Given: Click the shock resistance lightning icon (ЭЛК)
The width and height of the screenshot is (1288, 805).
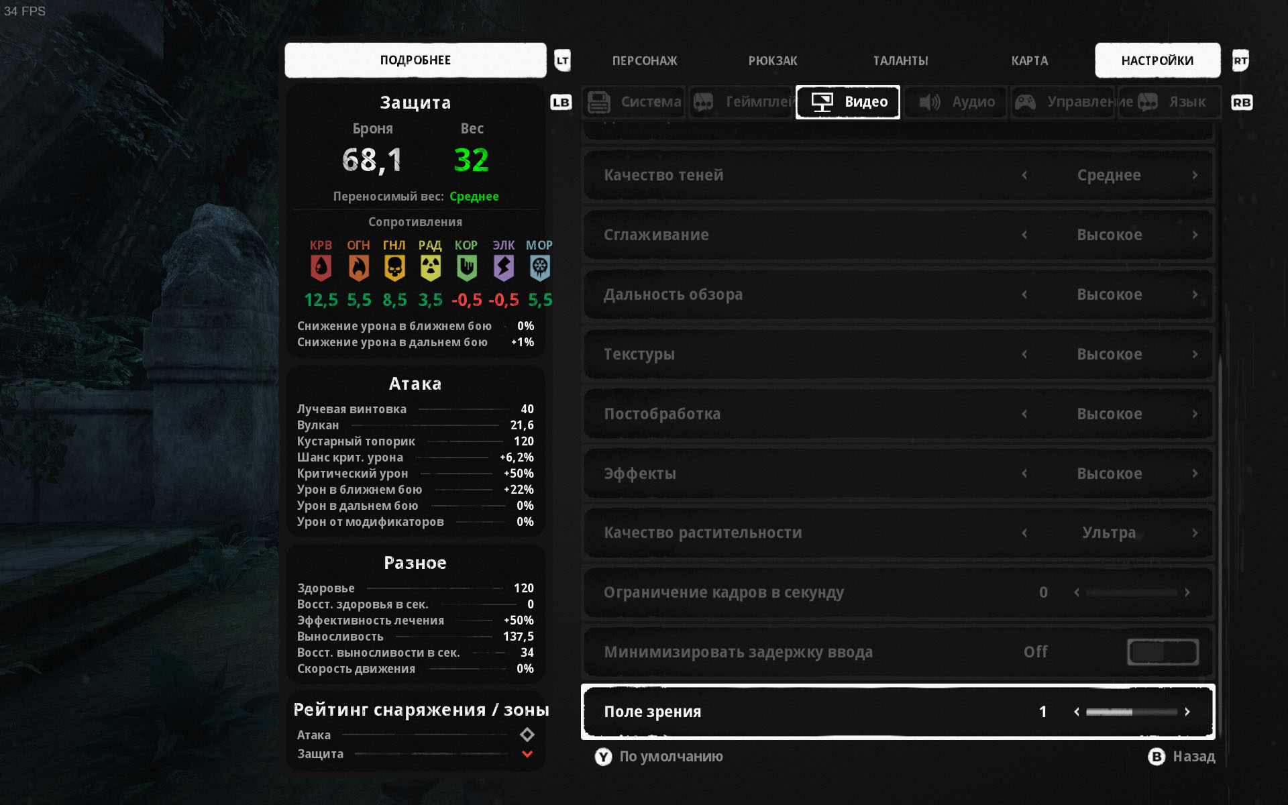Looking at the screenshot, I should click(503, 268).
